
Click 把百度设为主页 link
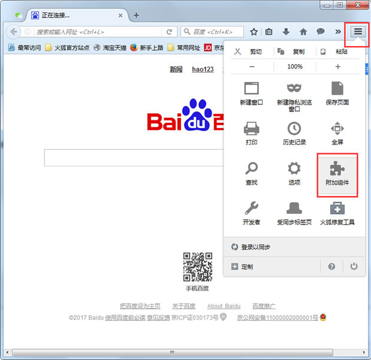(x=140, y=306)
